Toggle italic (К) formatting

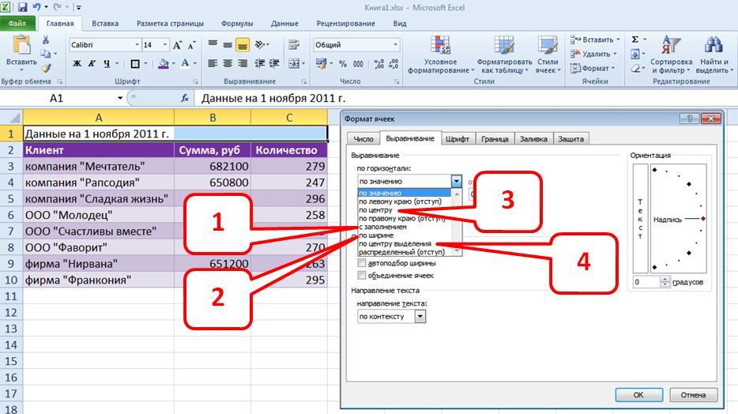(x=92, y=64)
